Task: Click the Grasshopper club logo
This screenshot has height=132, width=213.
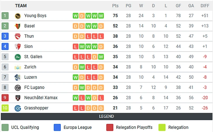Action: (18, 108)
